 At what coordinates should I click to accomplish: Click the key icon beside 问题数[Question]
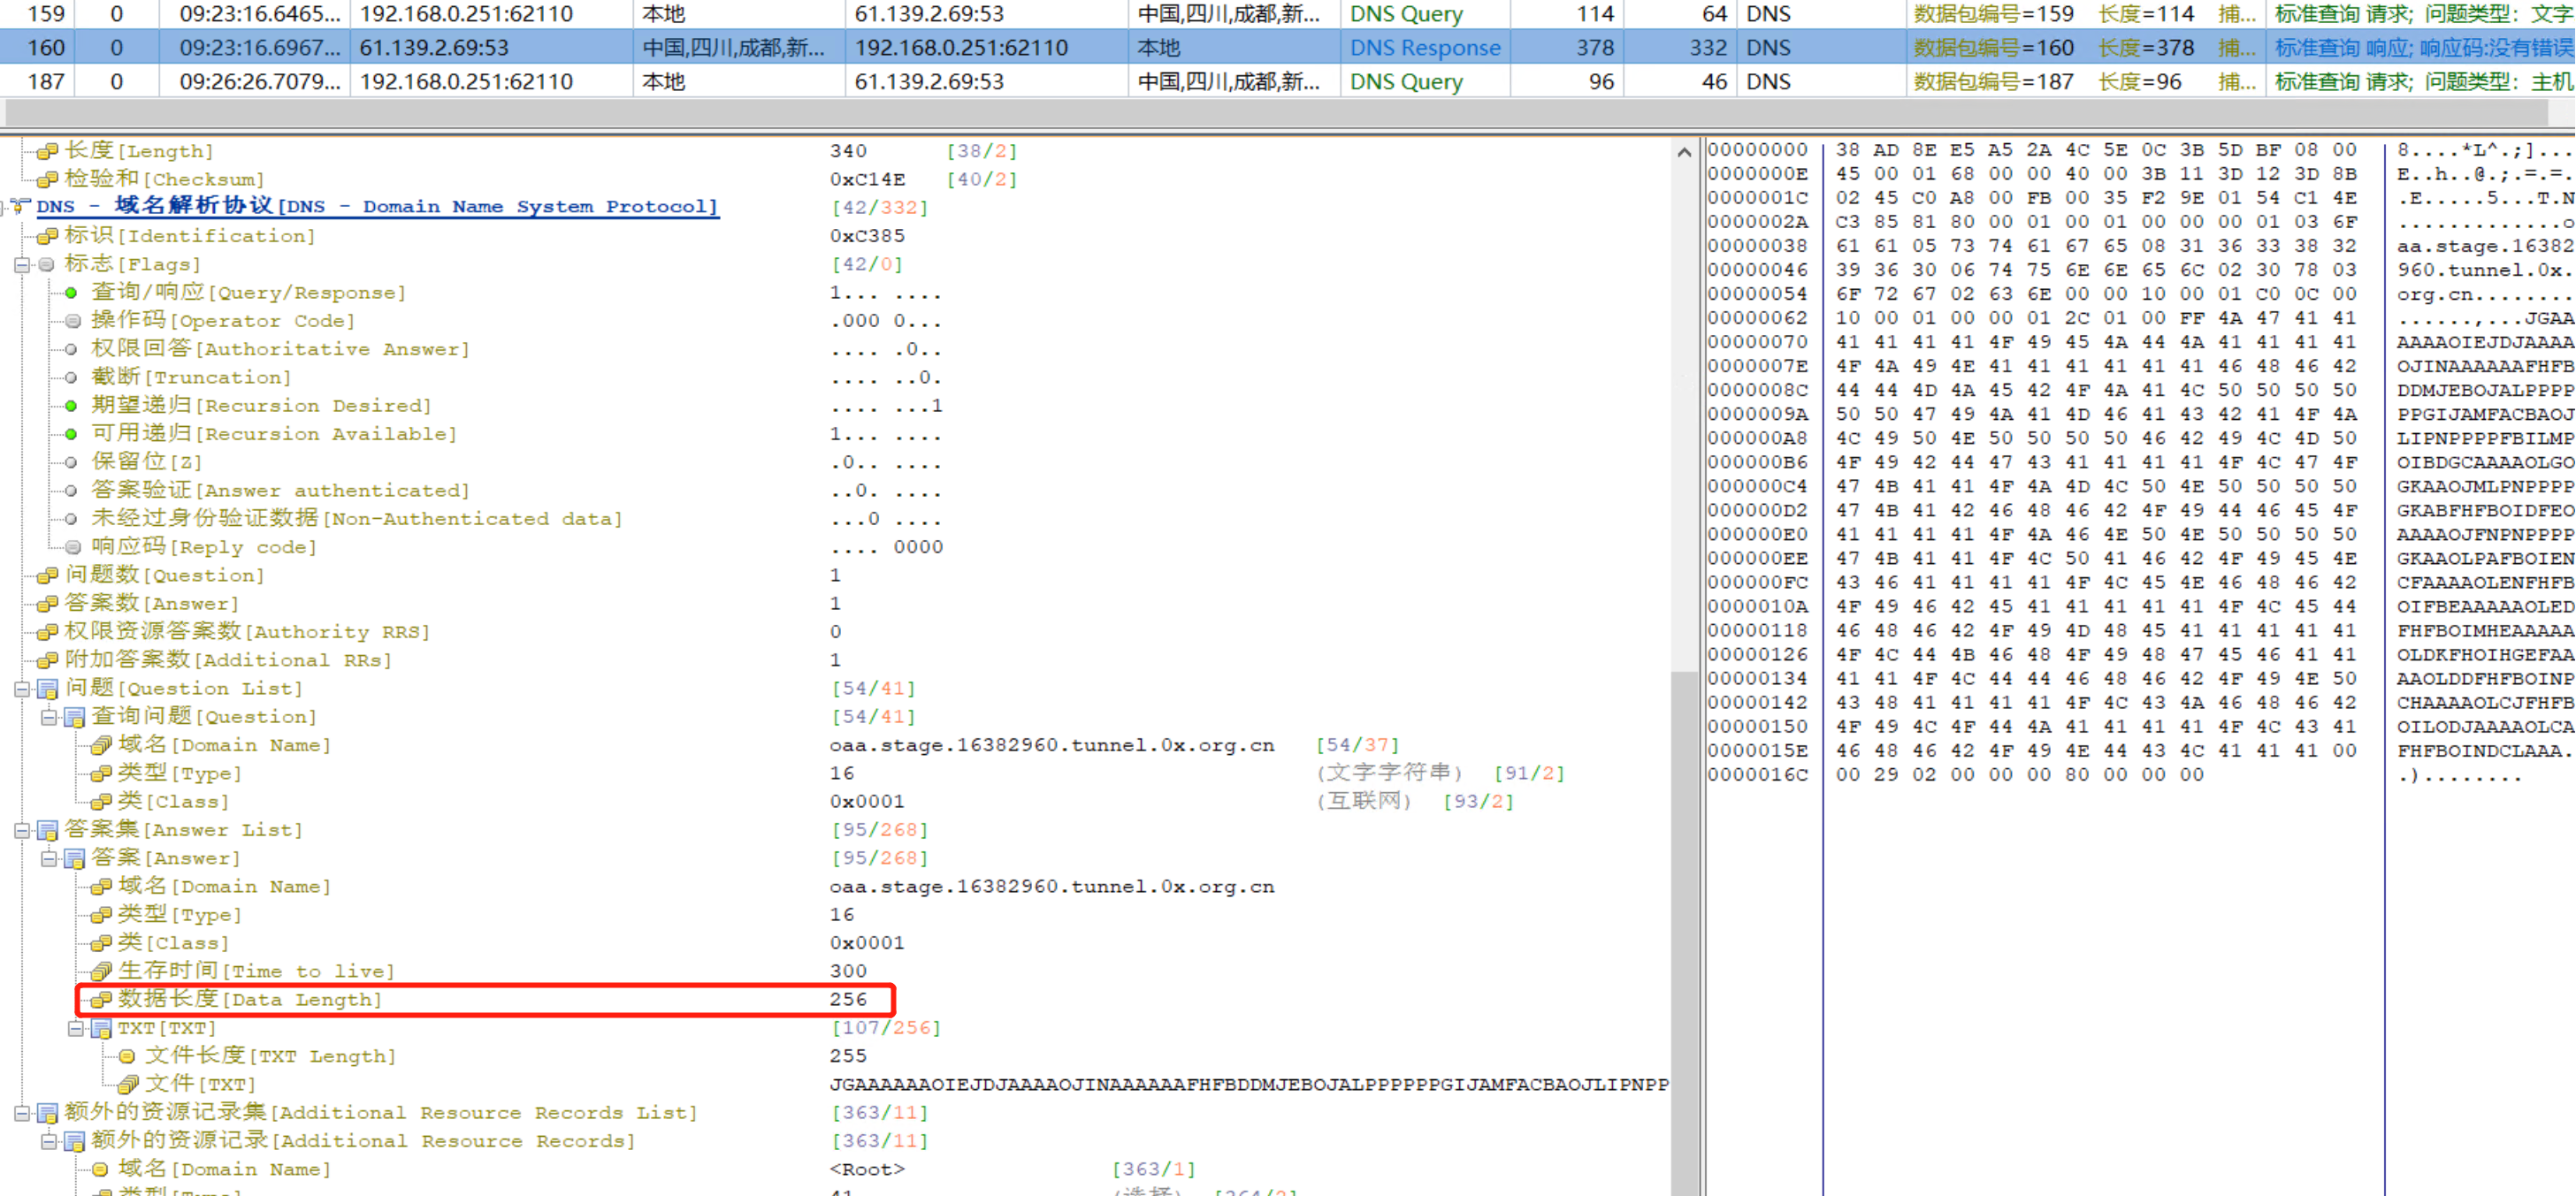[x=47, y=576]
